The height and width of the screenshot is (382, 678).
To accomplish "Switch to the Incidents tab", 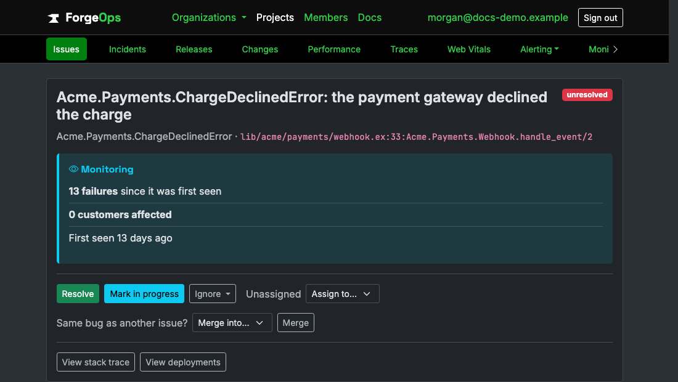I will click(x=127, y=49).
